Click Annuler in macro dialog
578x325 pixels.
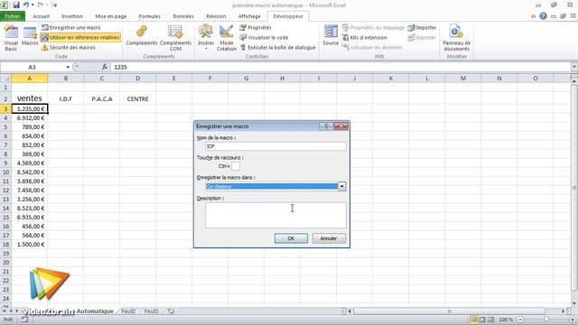click(329, 238)
